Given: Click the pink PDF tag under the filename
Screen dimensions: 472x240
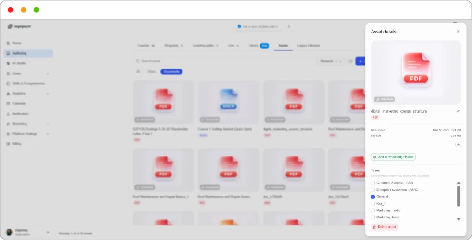Looking at the screenshot, I should tap(375, 117).
